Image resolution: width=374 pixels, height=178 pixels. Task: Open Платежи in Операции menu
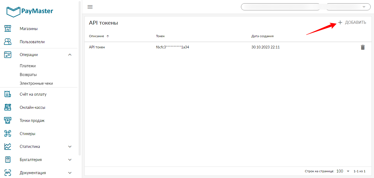(x=28, y=66)
